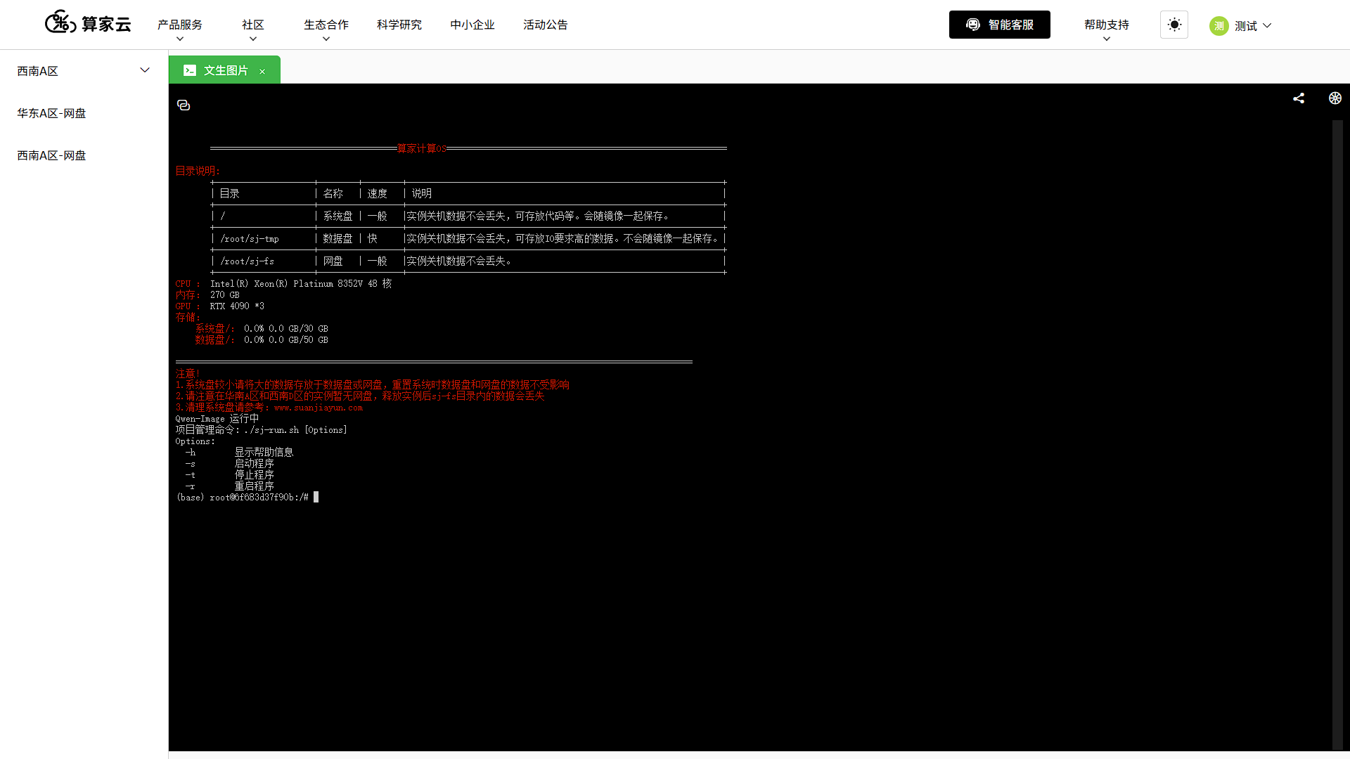
Task: Click the terminal icon on 文生图片 tab
Action: click(x=190, y=70)
